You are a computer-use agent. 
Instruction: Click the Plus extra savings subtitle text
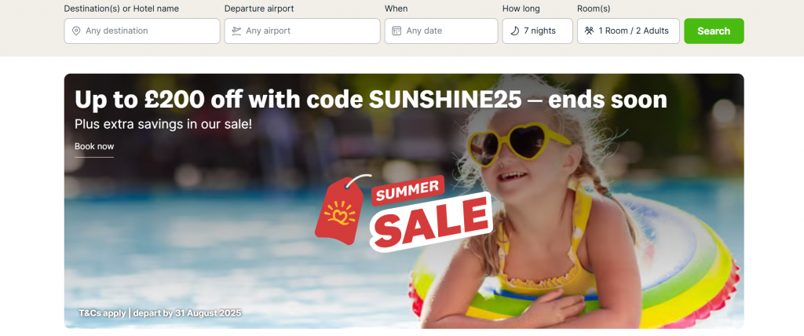(x=163, y=124)
